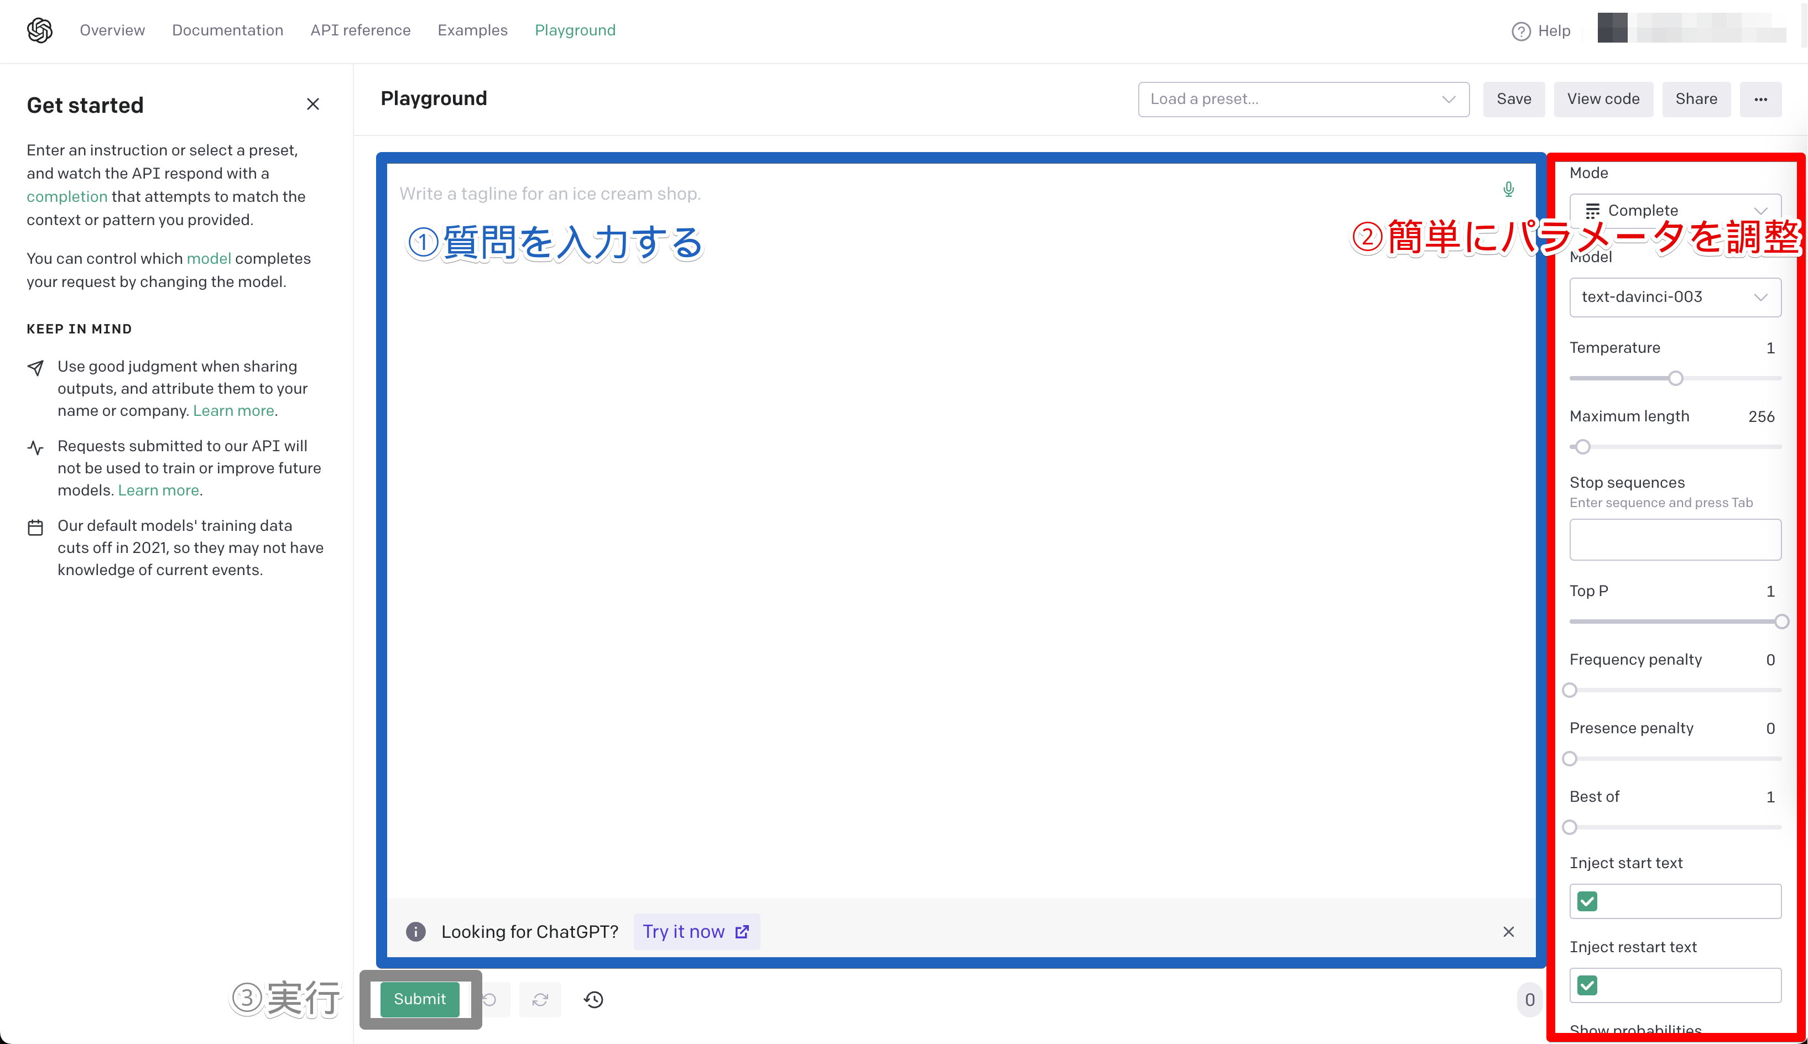Click the Stop sequences input field
This screenshot has width=1808, height=1044.
click(1675, 539)
